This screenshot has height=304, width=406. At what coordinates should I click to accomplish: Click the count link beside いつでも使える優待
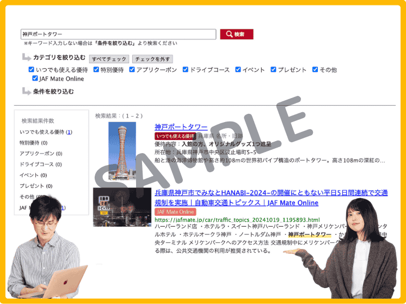(x=69, y=132)
